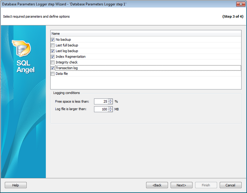Select the Index fragmentation label
Image resolution: width=247 pixels, height=193 pixels.
(x=71, y=57)
